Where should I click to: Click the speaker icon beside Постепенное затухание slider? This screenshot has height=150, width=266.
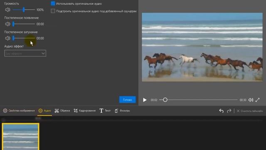(7, 38)
